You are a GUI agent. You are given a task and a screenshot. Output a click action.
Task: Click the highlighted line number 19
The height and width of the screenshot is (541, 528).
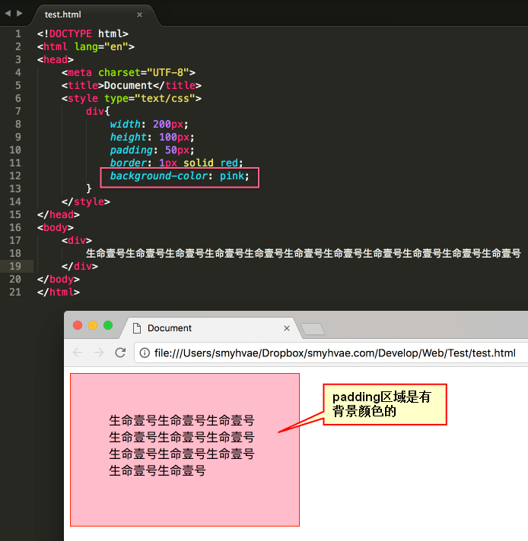coord(16,266)
